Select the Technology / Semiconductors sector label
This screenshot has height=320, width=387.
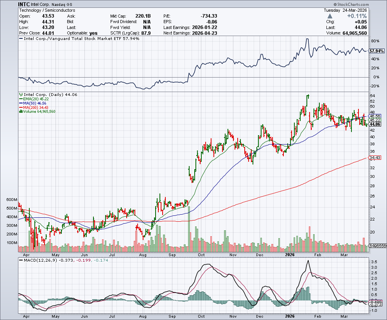click(x=47, y=11)
